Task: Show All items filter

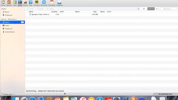Action: tap(144, 9)
